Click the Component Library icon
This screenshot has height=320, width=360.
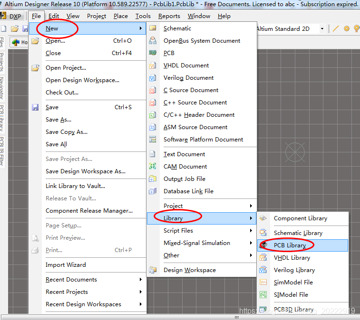tap(263, 218)
